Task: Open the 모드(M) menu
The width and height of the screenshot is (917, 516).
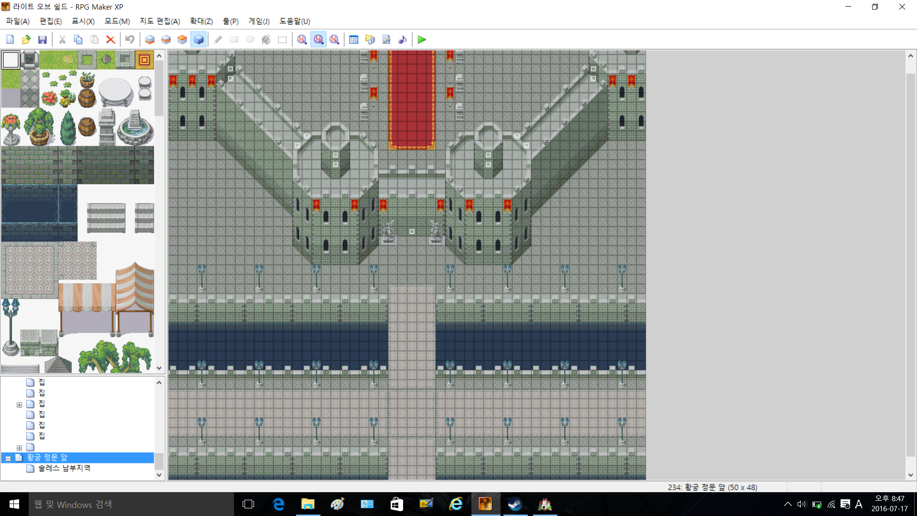Action: (117, 21)
